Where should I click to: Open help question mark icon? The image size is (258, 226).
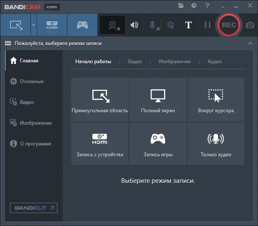coord(207,6)
